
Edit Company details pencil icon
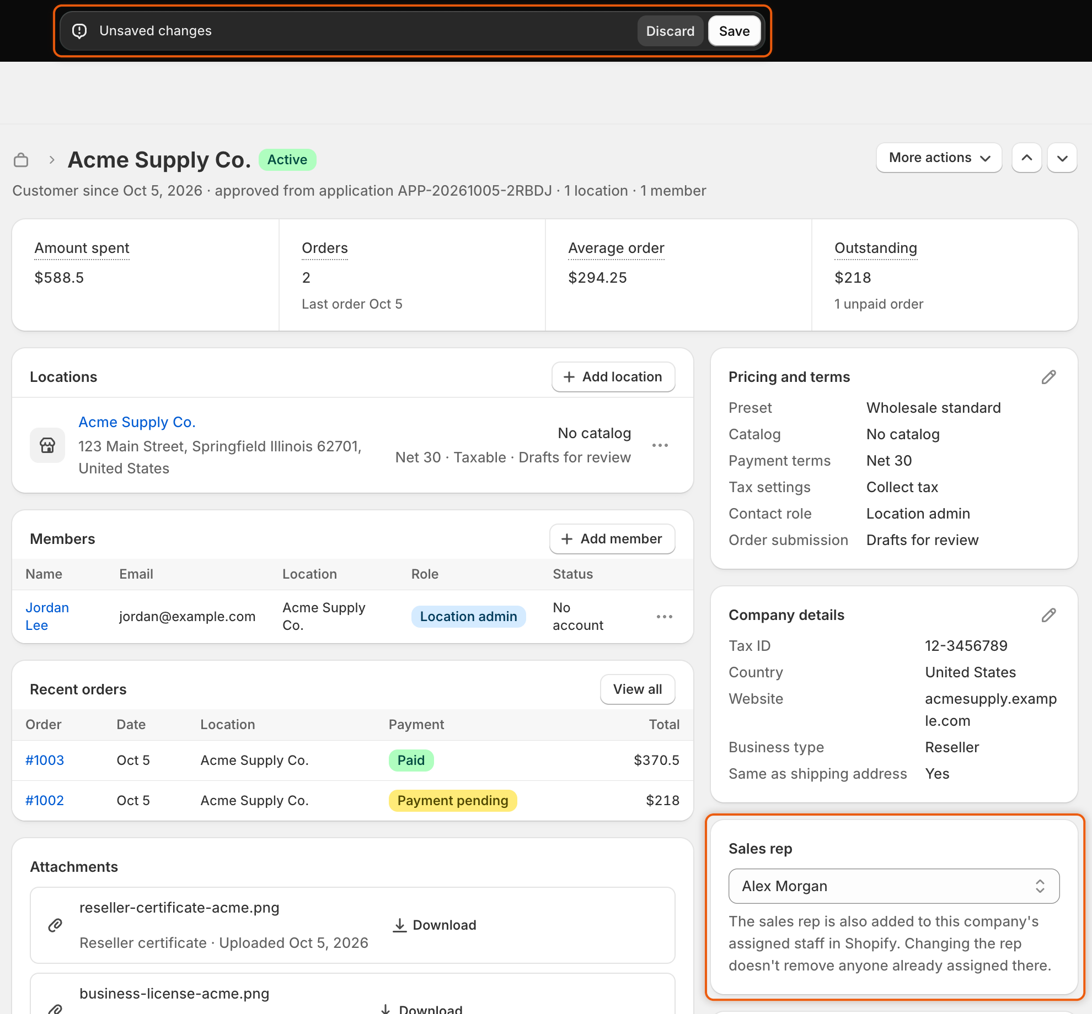1048,615
